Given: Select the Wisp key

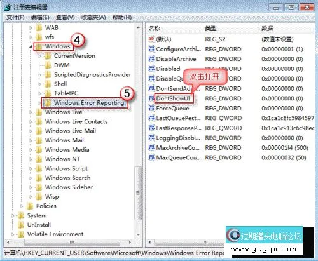Looking at the screenshot, I should 52,196.
